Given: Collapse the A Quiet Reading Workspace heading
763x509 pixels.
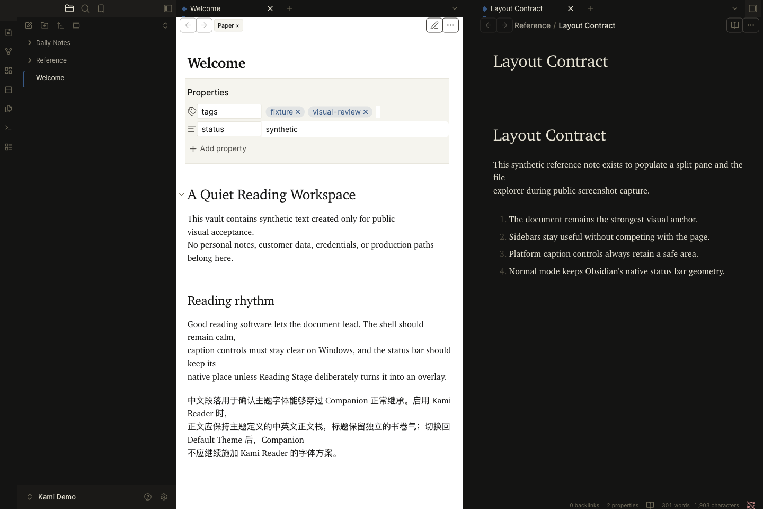Looking at the screenshot, I should tap(181, 195).
